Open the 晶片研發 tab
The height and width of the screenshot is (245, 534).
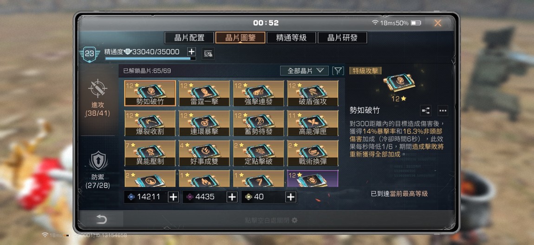tap(342, 38)
